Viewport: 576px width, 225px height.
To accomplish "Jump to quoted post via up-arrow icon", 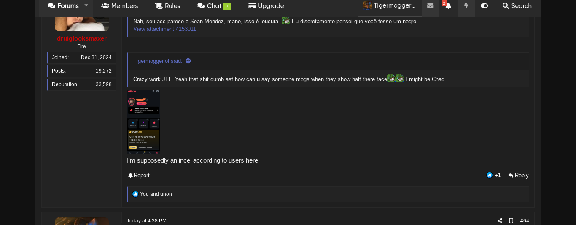I will point(188,61).
